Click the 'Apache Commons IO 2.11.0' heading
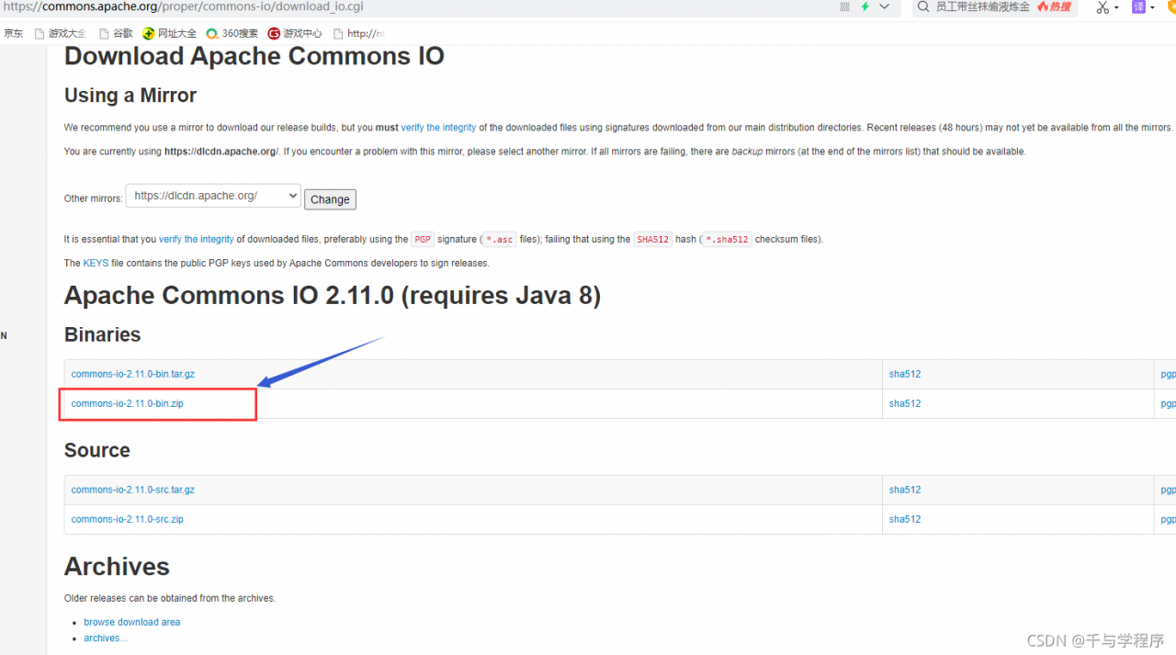 333,296
